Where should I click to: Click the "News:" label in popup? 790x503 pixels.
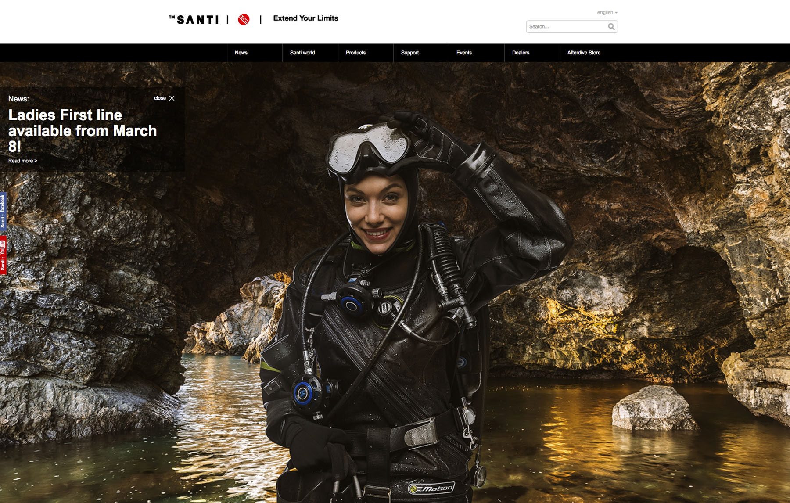[18, 99]
